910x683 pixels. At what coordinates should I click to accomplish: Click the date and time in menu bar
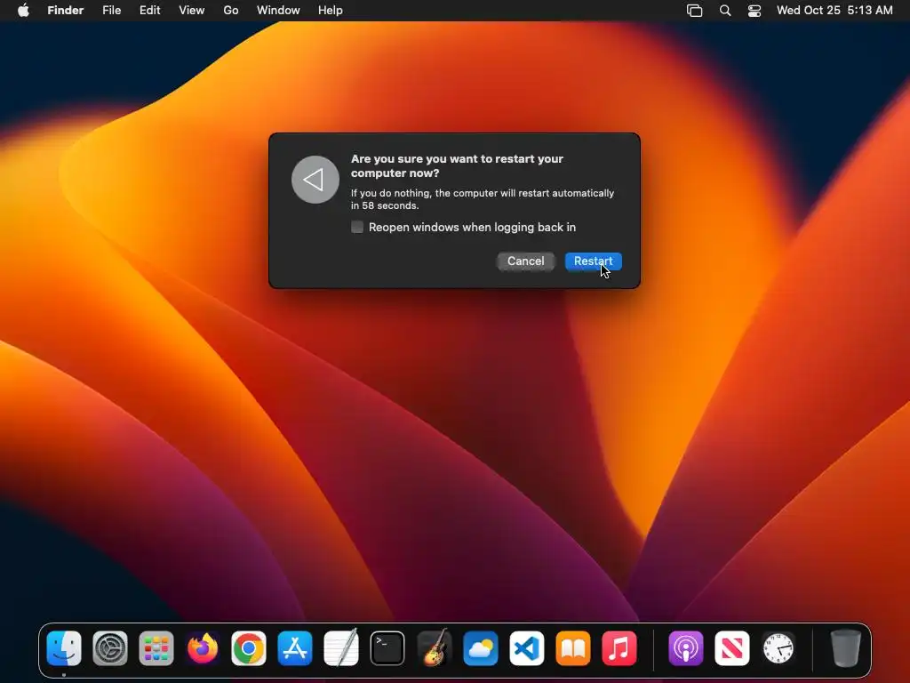coord(834,11)
